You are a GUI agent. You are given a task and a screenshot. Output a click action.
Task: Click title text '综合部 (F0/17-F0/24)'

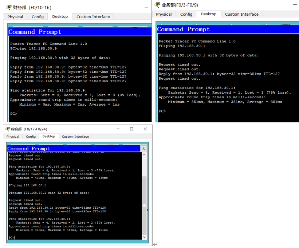coord(29,129)
